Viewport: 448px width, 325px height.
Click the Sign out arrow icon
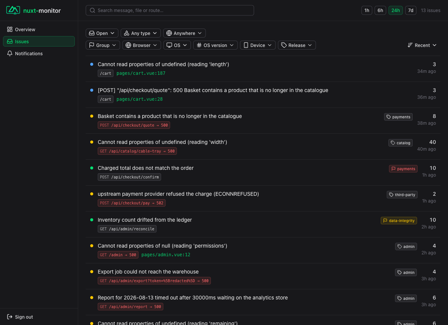point(10,317)
